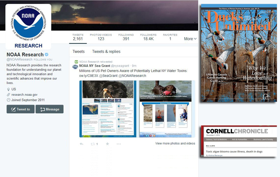280x177 pixels.
Task: Switch to the Tweets & replies tab
Action: 106,52
